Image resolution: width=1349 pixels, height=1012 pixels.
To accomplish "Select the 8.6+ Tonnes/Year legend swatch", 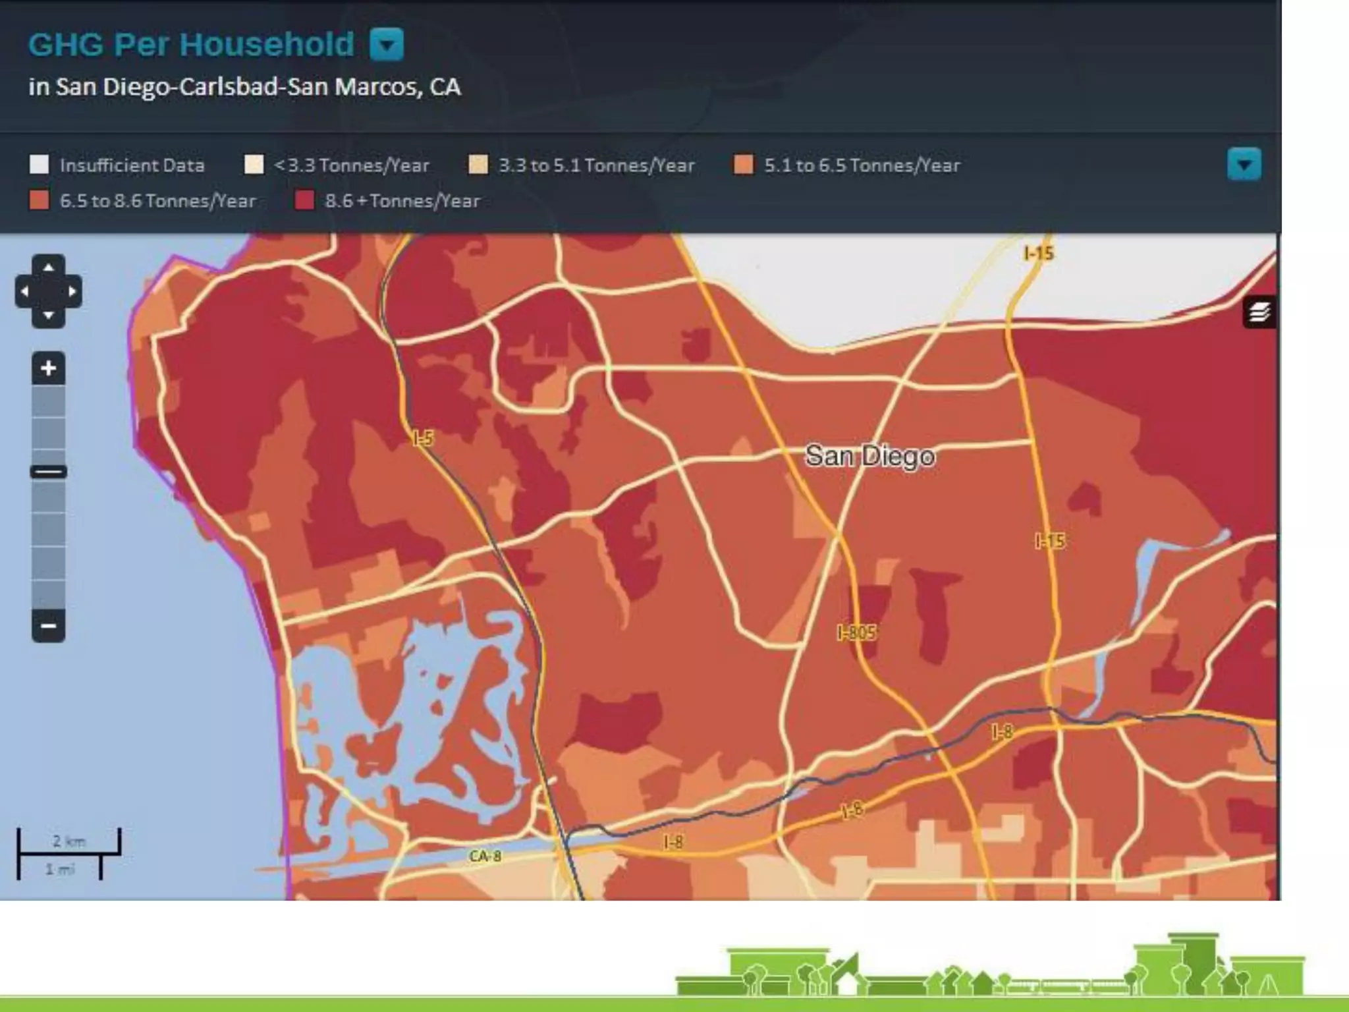I will point(304,200).
